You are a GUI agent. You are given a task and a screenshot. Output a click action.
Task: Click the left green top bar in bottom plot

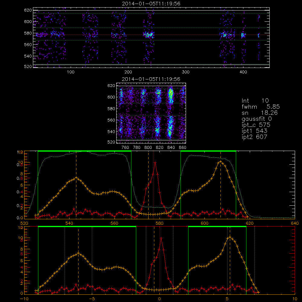(87, 227)
